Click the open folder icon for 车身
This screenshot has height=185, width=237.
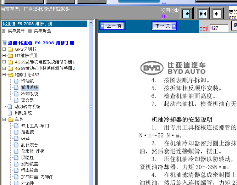(10, 119)
